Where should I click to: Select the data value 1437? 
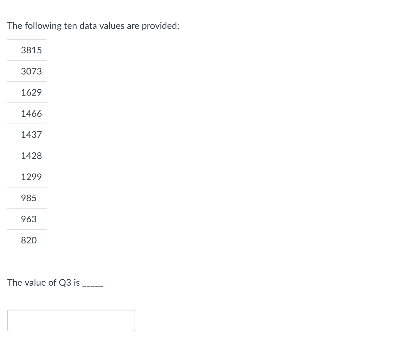[x=31, y=135]
